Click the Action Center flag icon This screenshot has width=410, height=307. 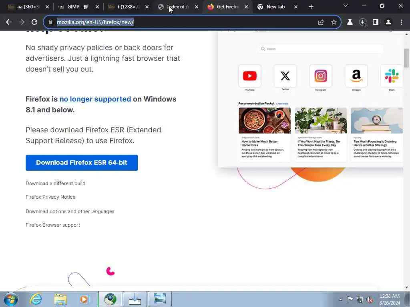click(350, 299)
